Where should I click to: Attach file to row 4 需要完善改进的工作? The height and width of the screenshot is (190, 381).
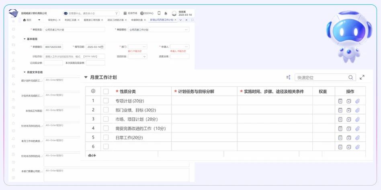point(357,129)
